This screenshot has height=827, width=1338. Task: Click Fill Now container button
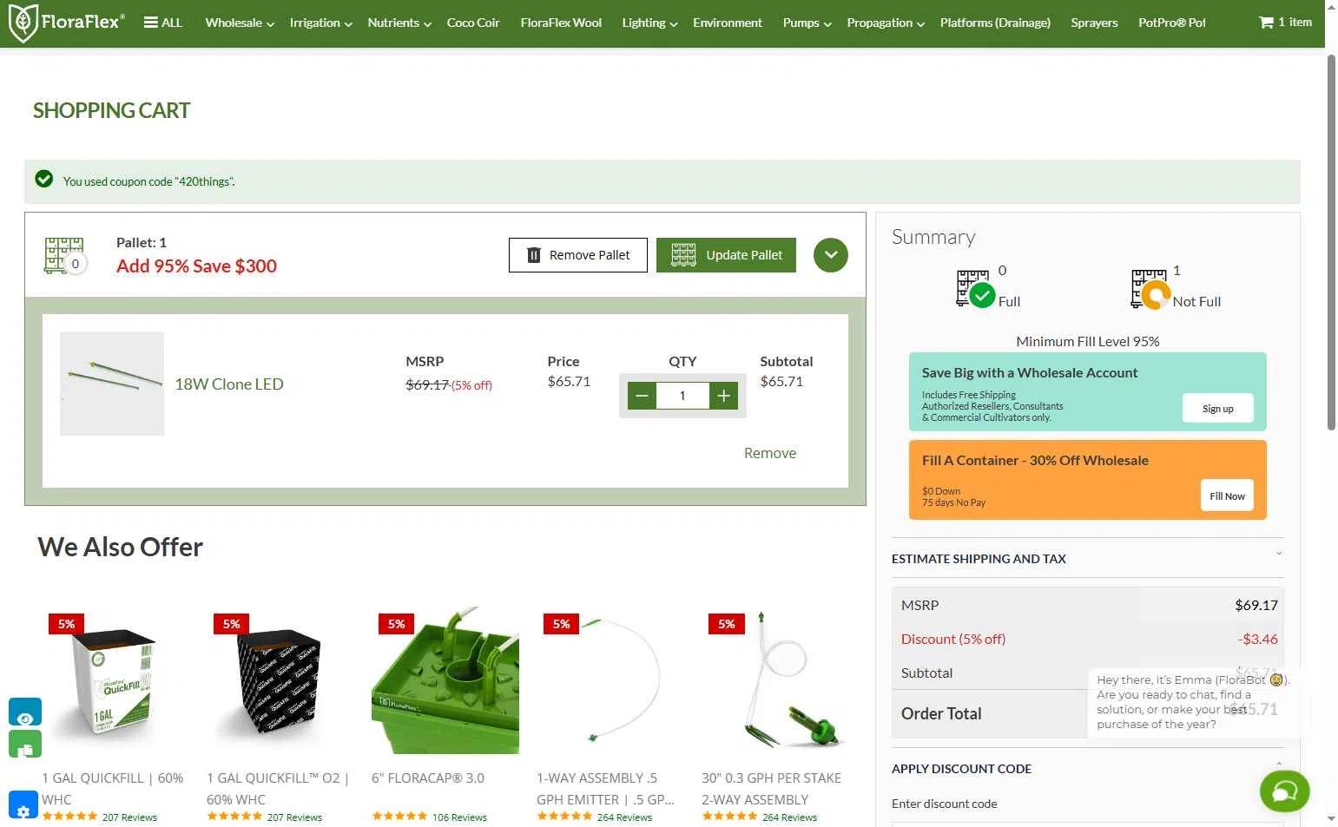click(x=1227, y=496)
